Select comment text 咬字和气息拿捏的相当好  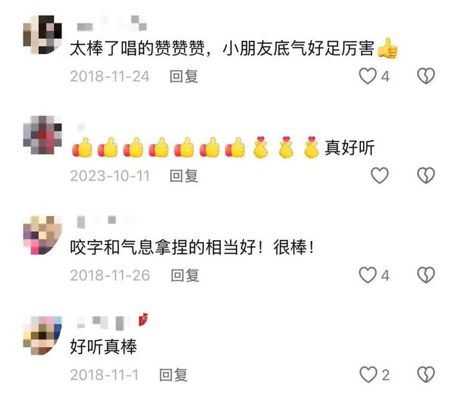pos(163,248)
